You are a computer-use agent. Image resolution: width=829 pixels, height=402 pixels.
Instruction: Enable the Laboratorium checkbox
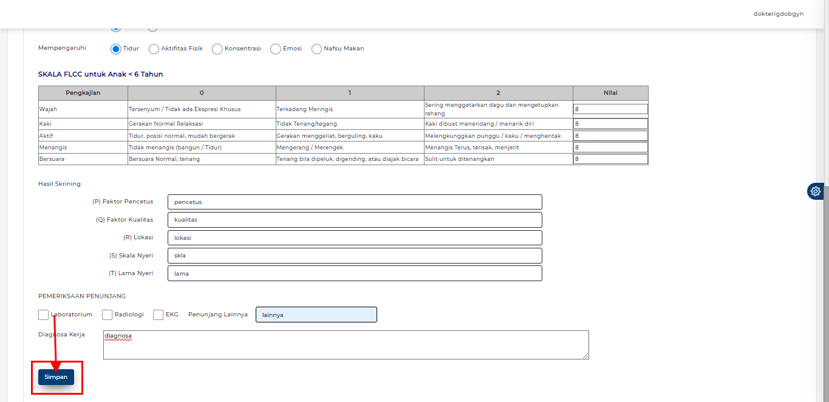pyautogui.click(x=43, y=315)
